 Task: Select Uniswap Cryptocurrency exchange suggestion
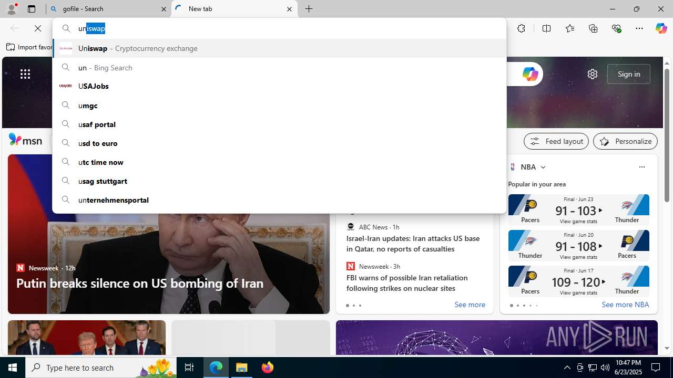tap(279, 48)
